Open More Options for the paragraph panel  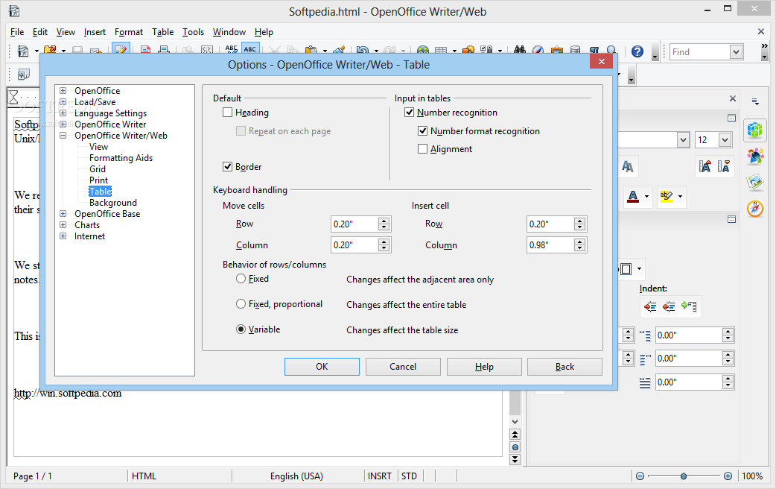(731, 219)
